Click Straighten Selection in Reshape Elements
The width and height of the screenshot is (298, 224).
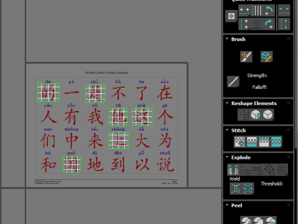pos(243,114)
